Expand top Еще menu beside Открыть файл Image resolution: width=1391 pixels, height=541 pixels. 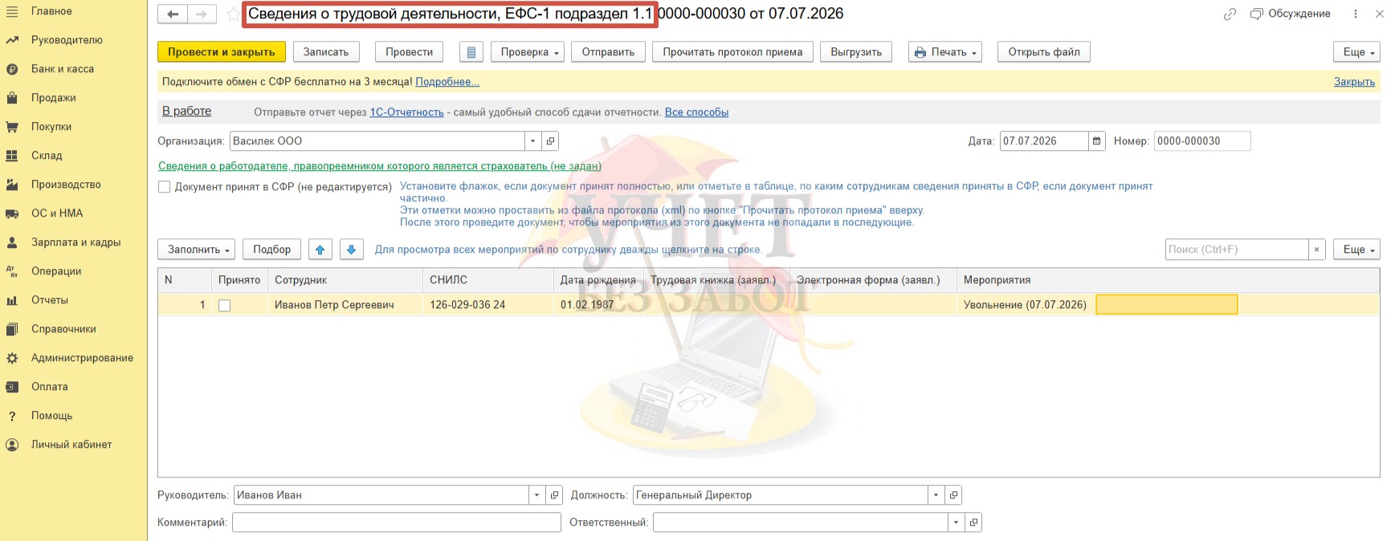(1356, 52)
